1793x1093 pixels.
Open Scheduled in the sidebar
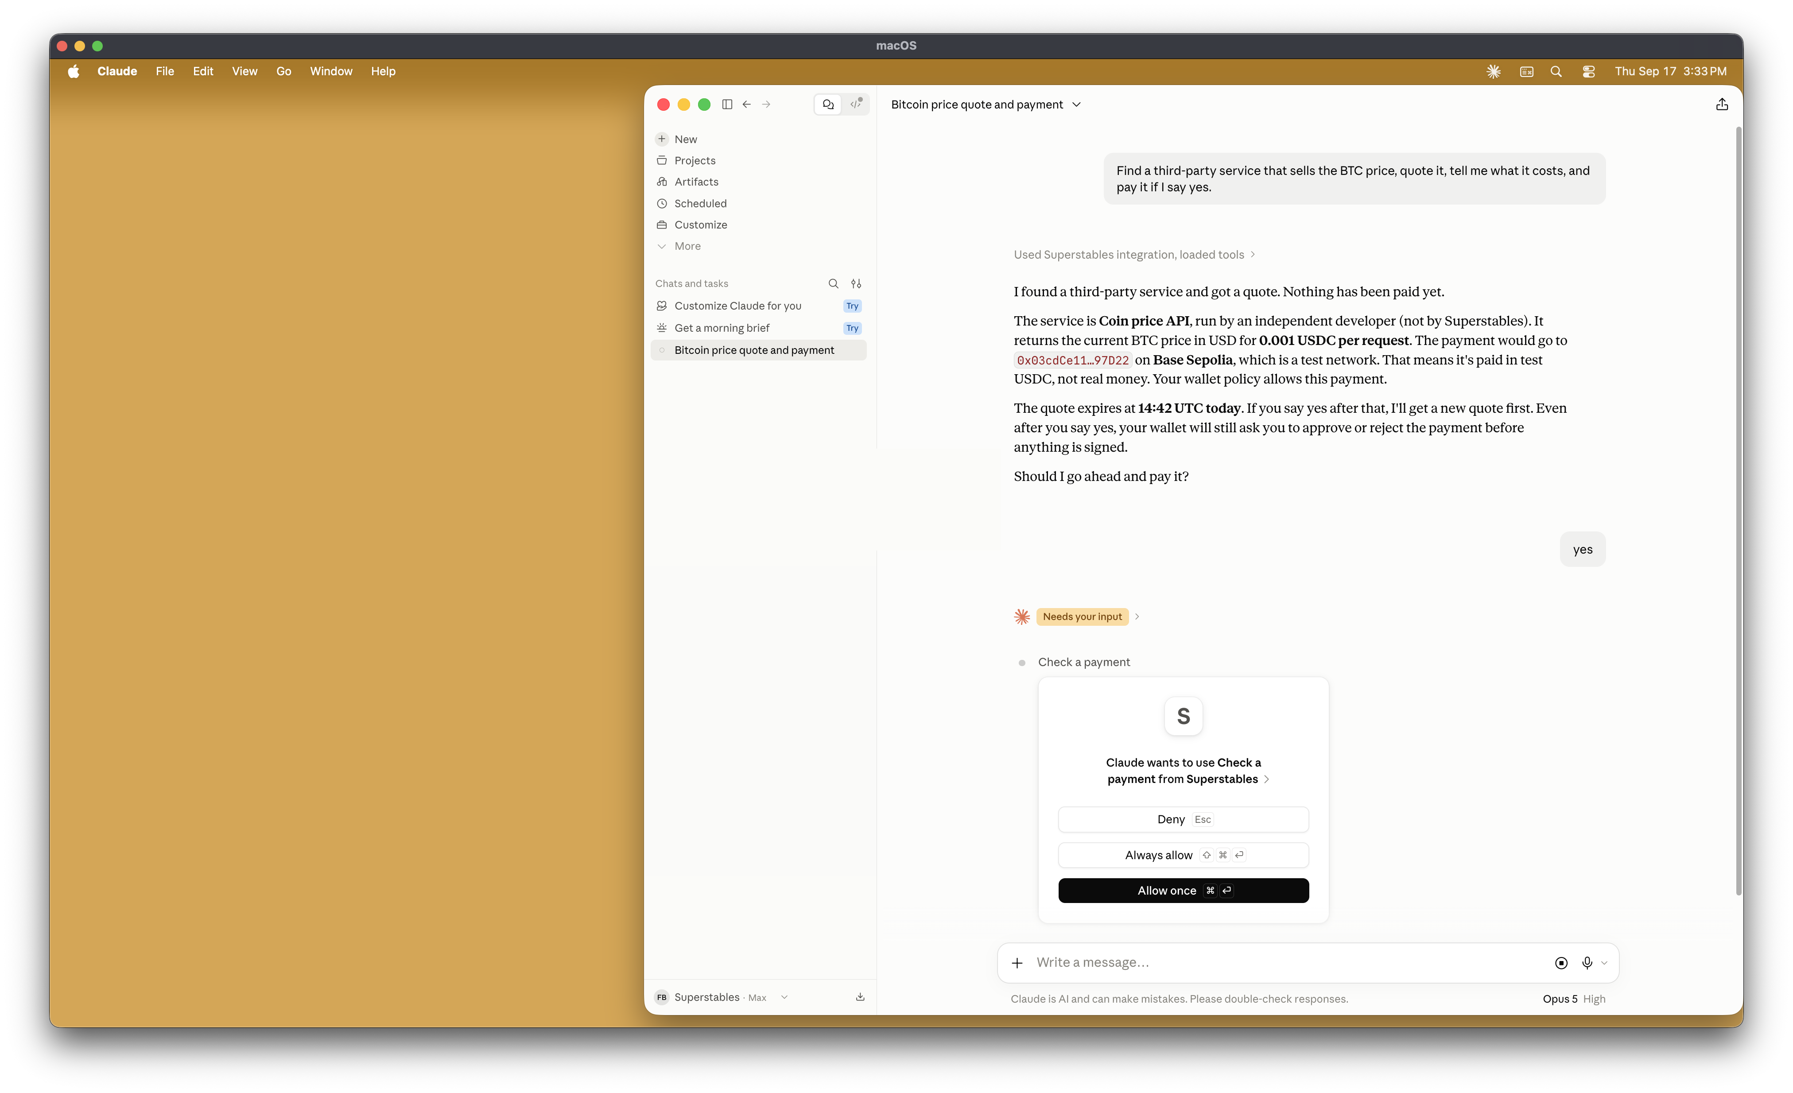tap(759, 203)
